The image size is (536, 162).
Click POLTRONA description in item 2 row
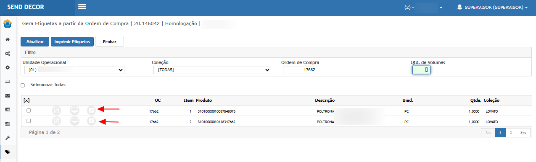click(325, 122)
